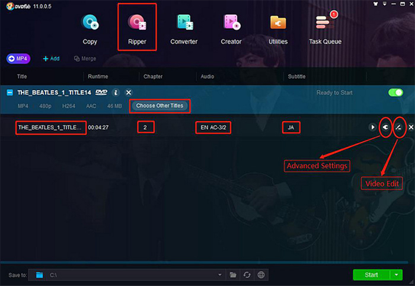Click the Subtitle column header
The width and height of the screenshot is (415, 286).
[x=296, y=77]
